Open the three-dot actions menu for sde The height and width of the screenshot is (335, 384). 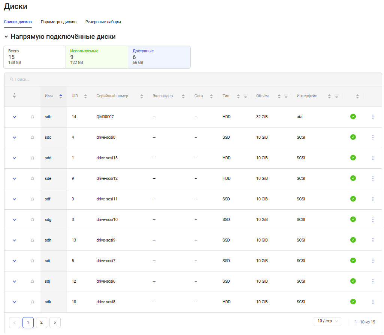(x=373, y=178)
